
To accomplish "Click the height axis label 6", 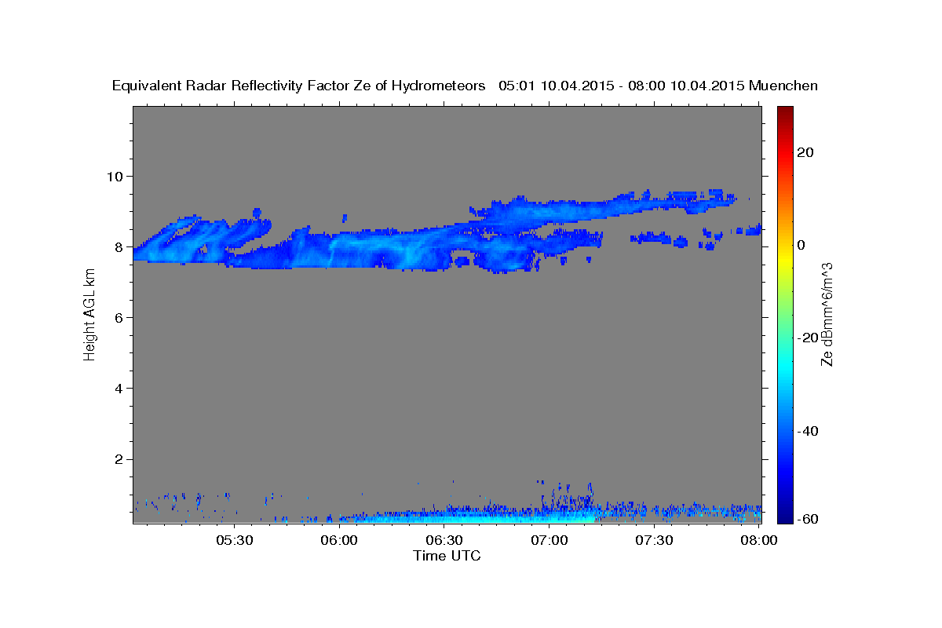I will 120,317.
